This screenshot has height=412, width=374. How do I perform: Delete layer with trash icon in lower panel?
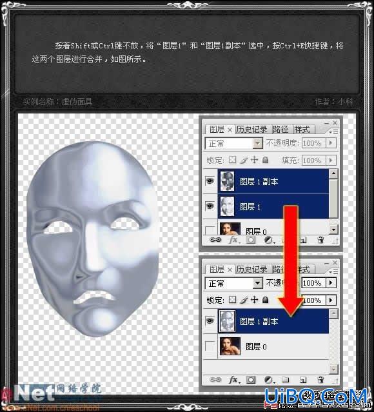point(320,380)
